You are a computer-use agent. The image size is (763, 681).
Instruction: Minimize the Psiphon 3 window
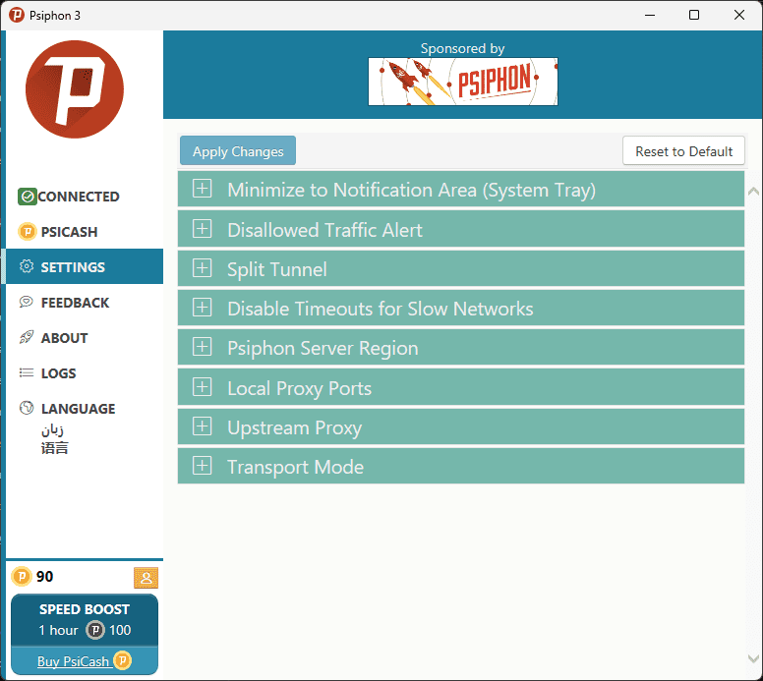[x=650, y=15]
